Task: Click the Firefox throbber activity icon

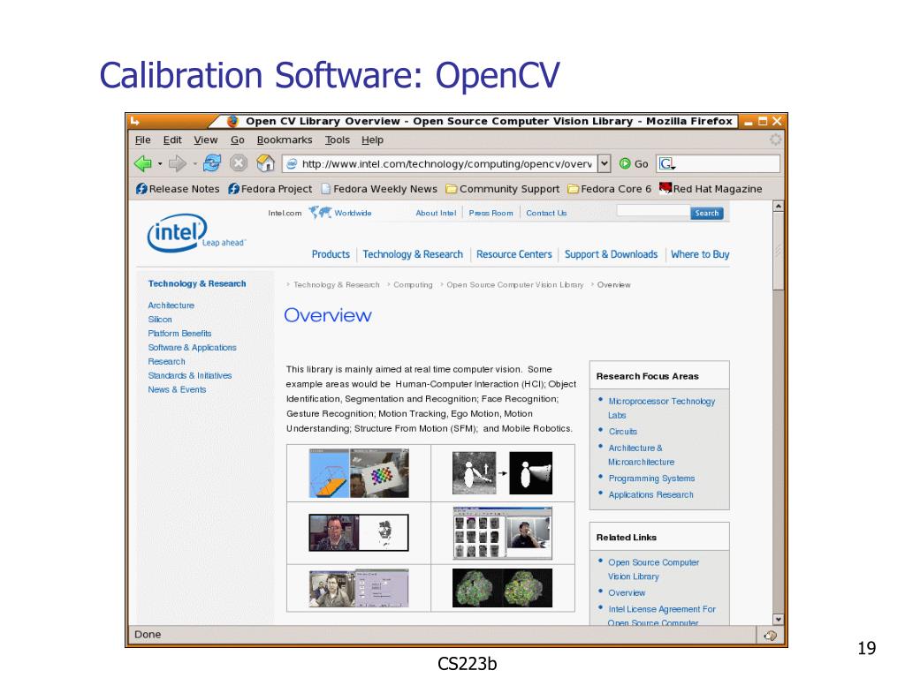Action: (775, 139)
